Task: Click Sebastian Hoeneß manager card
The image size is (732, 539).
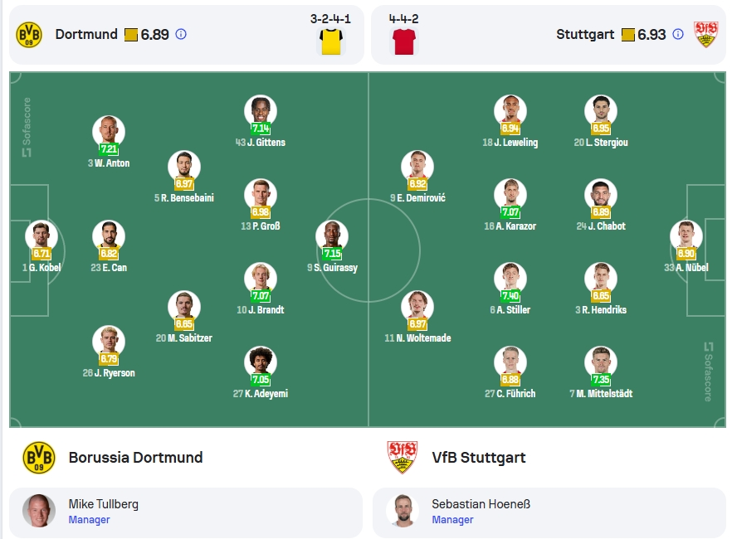Action: (x=549, y=512)
